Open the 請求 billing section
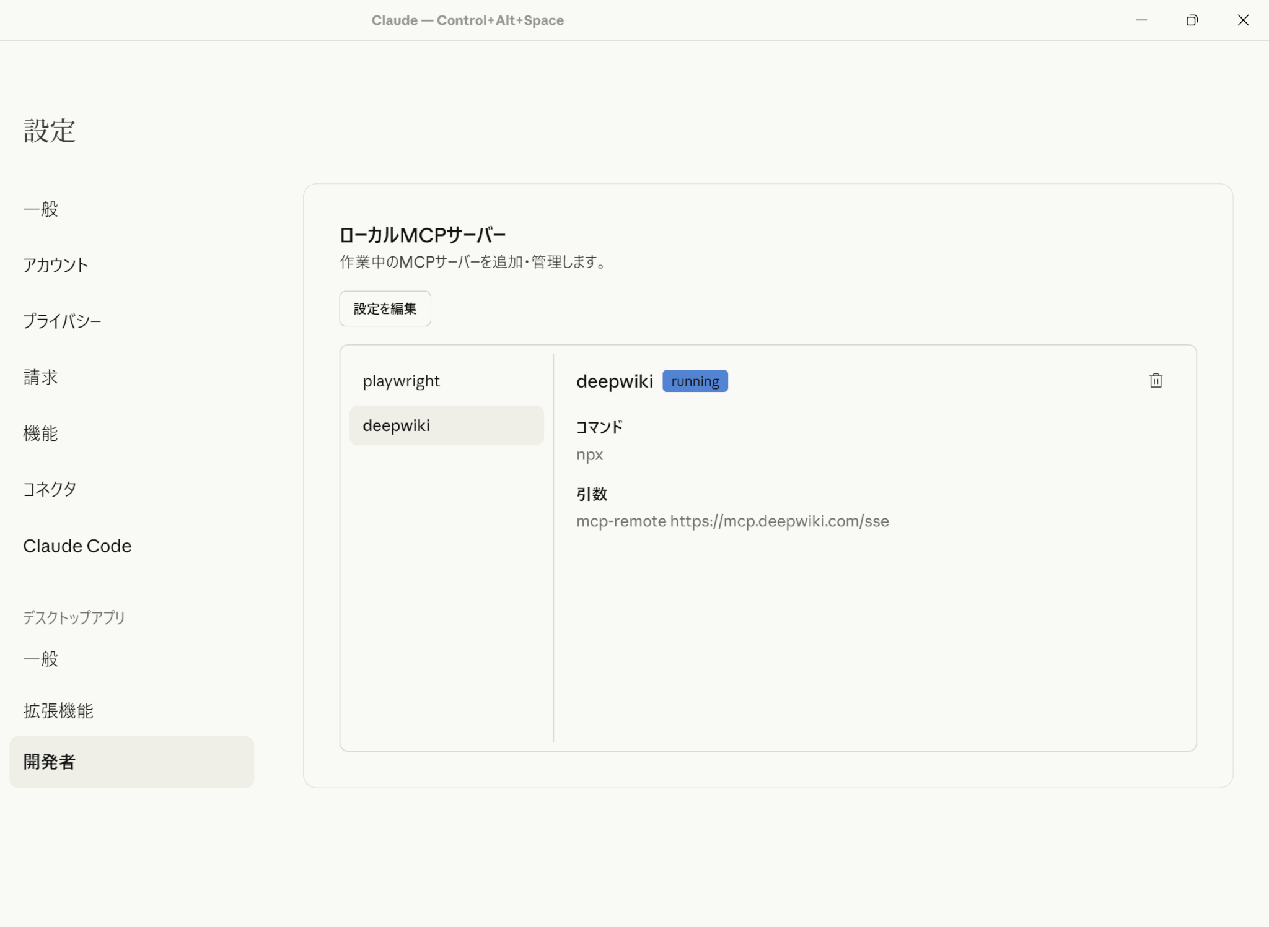The height and width of the screenshot is (927, 1269). [x=41, y=377]
